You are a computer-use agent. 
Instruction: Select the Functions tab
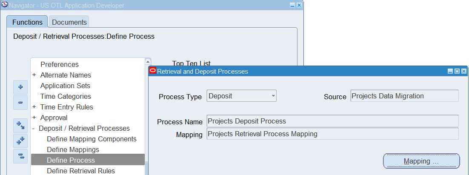click(27, 22)
